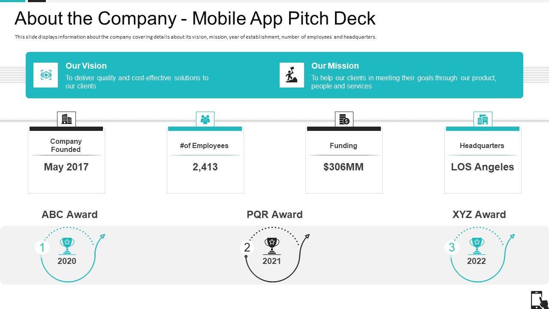
Task: Click the employees group icon
Action: (205, 119)
